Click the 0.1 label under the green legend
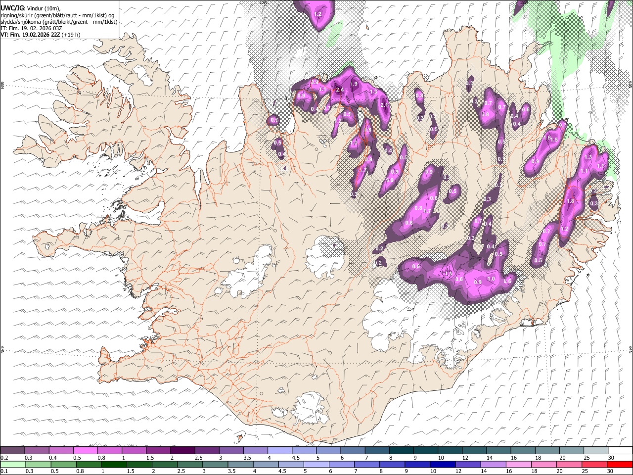Screen dimensions: 633x475 click(x=4, y=471)
